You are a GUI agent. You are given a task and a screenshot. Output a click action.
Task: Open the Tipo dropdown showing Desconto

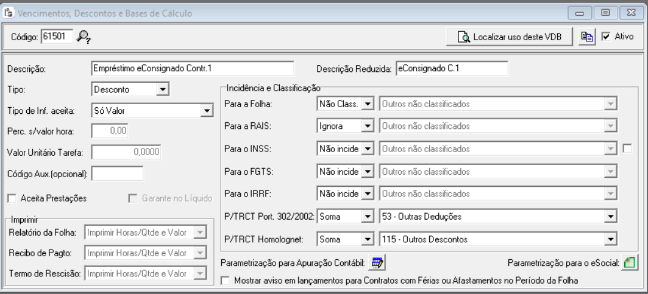coord(162,89)
